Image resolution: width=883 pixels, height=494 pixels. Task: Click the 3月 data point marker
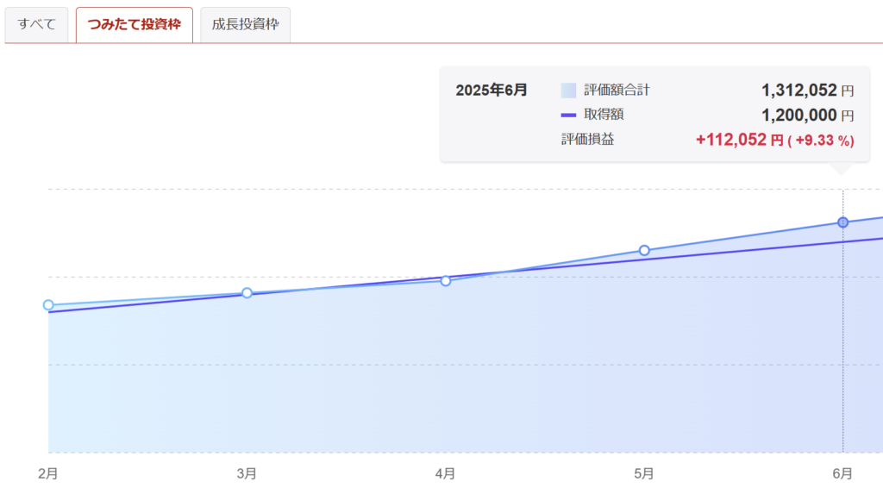coord(247,293)
